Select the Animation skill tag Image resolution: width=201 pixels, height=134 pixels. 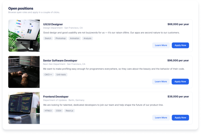(x=75, y=39)
